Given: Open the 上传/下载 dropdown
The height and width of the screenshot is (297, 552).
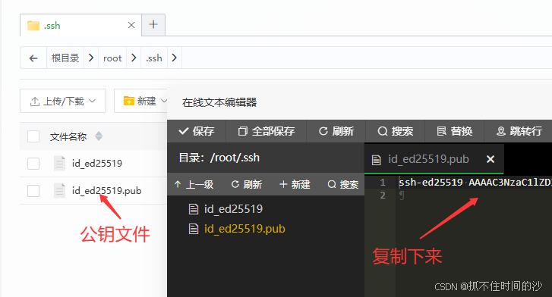Looking at the screenshot, I should (63, 101).
